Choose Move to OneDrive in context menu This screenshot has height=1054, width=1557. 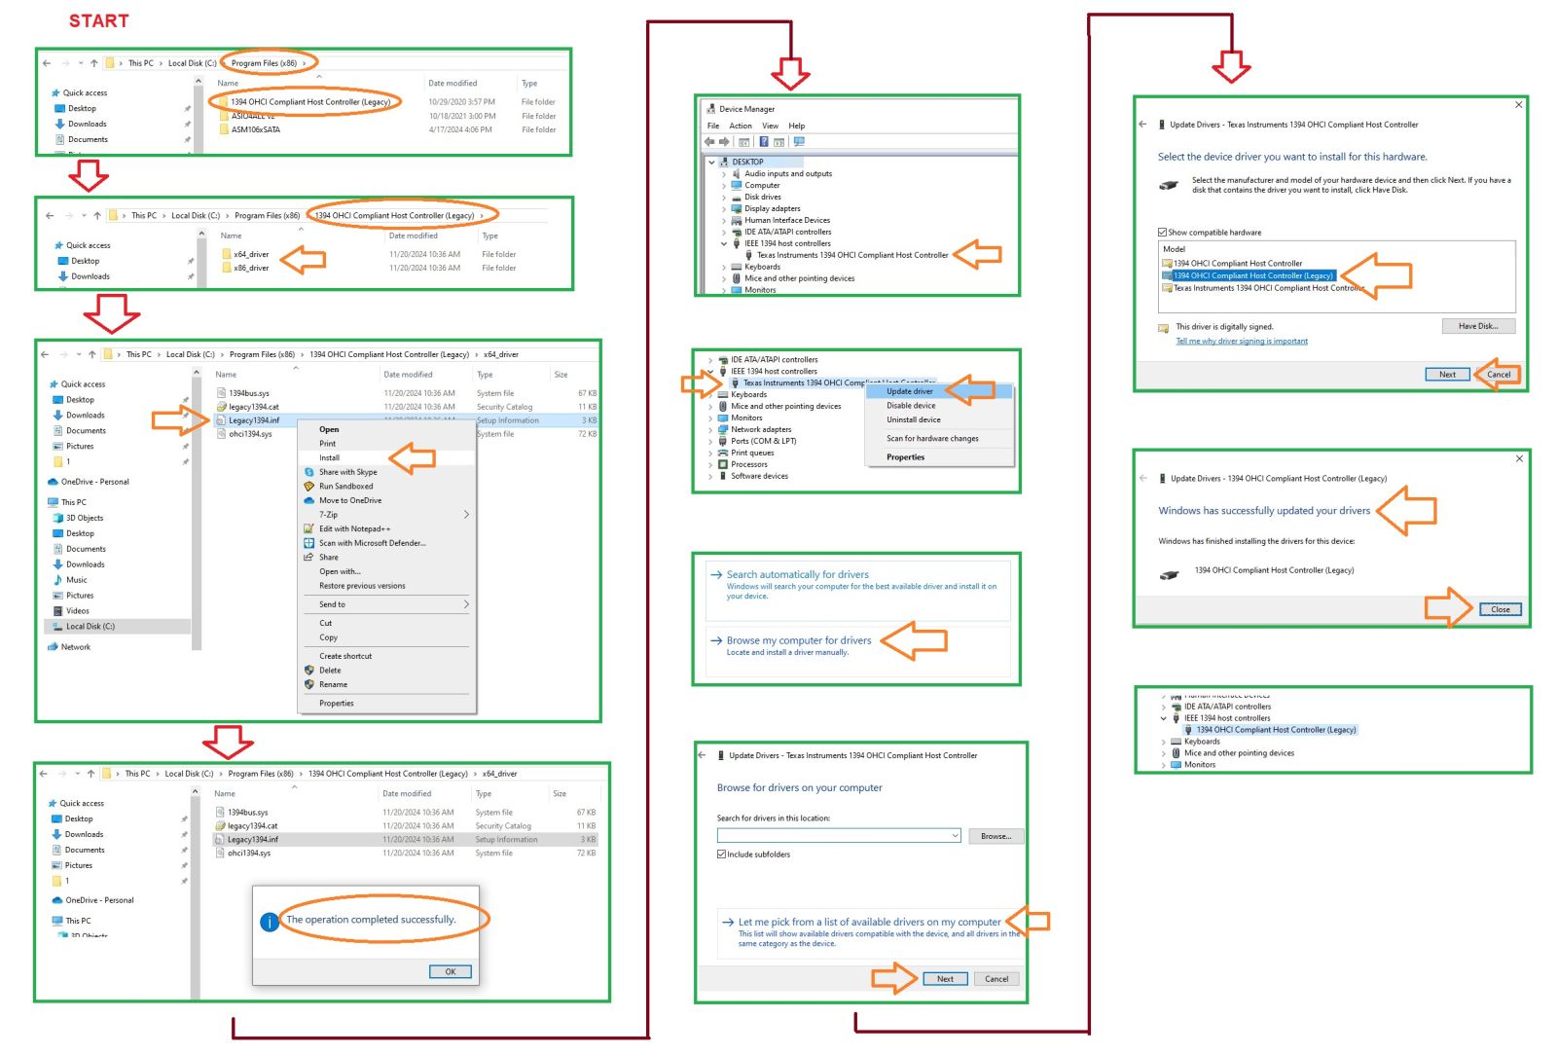(349, 500)
